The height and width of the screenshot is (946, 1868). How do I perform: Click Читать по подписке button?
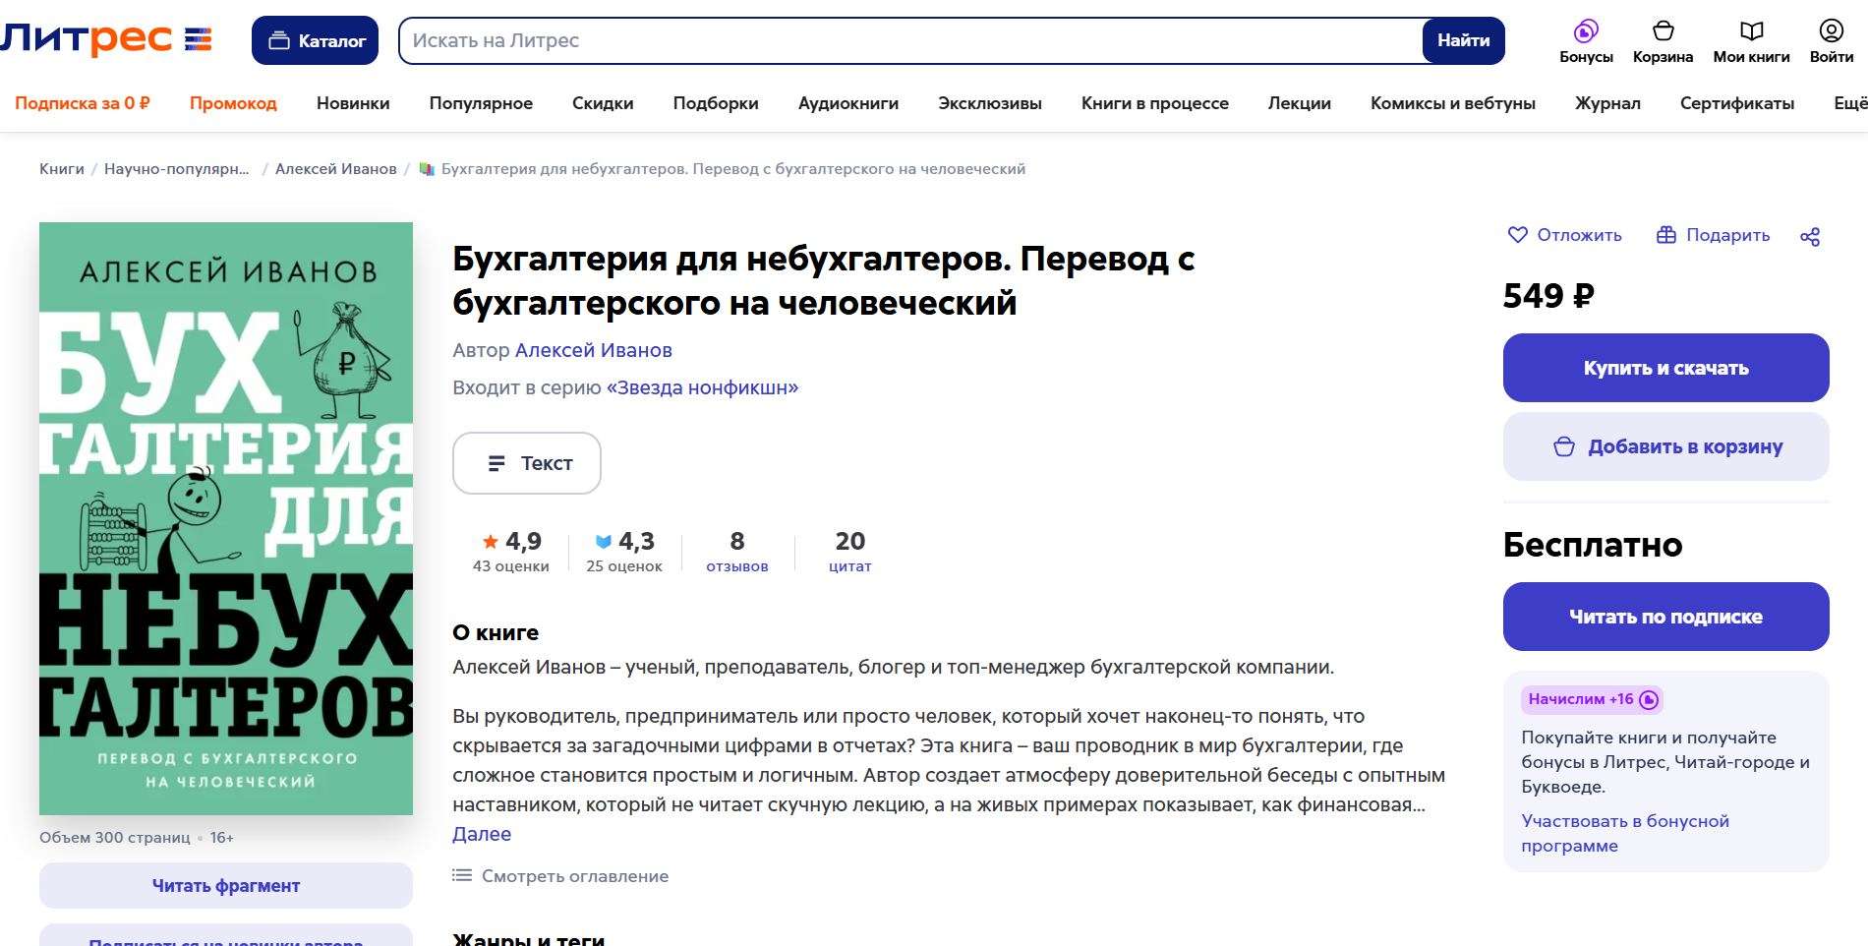(x=1665, y=617)
